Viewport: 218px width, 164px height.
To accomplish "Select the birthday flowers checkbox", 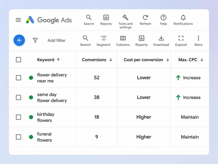I will (x=19, y=117).
